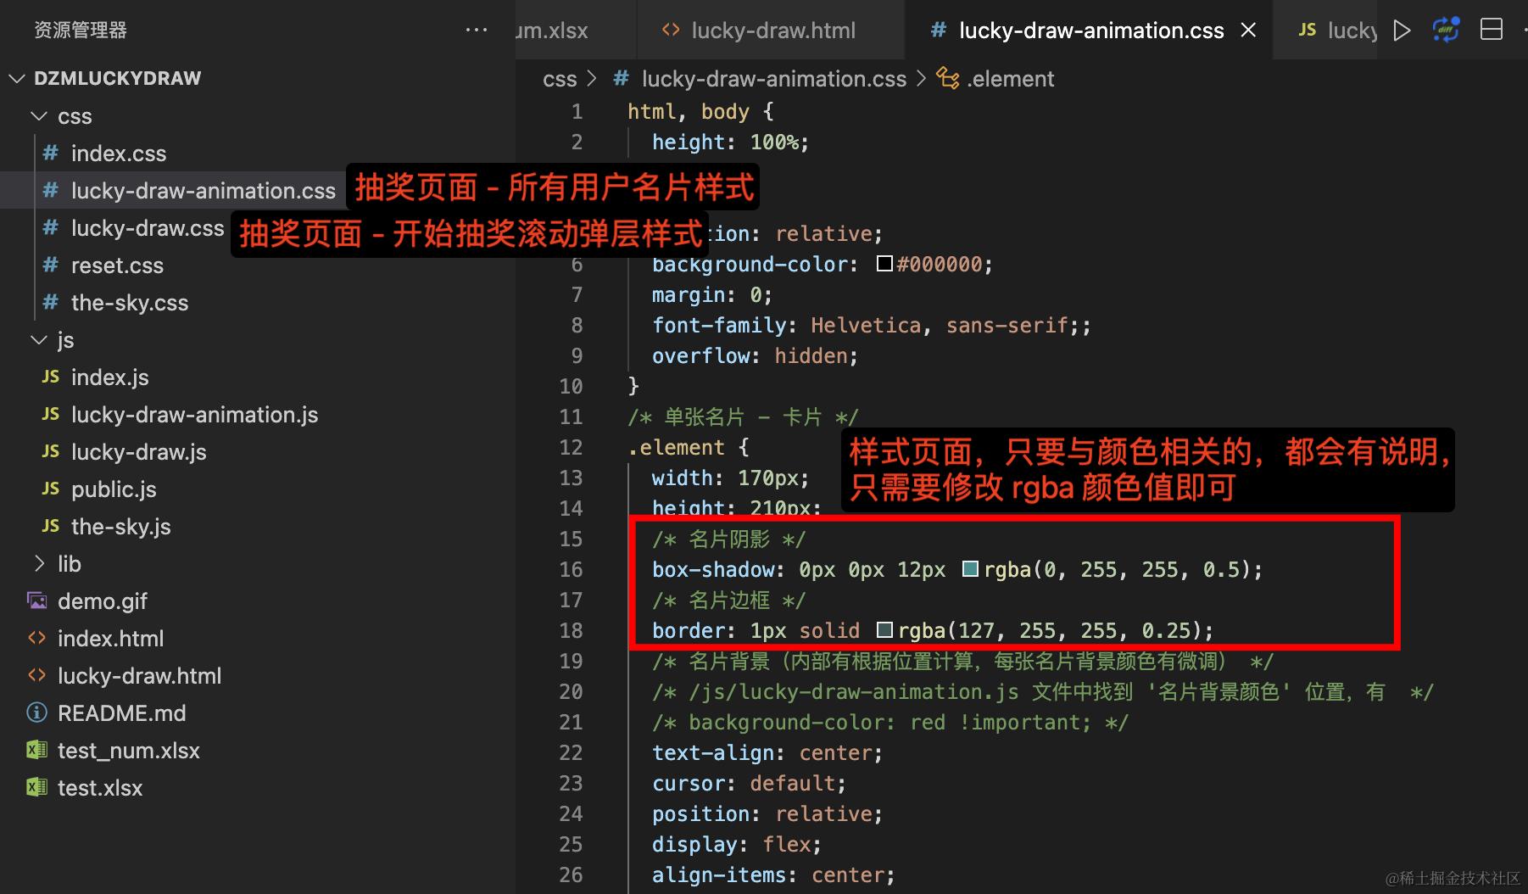Click the 'align-items: center;' declaration
1528x894 pixels.
773,874
